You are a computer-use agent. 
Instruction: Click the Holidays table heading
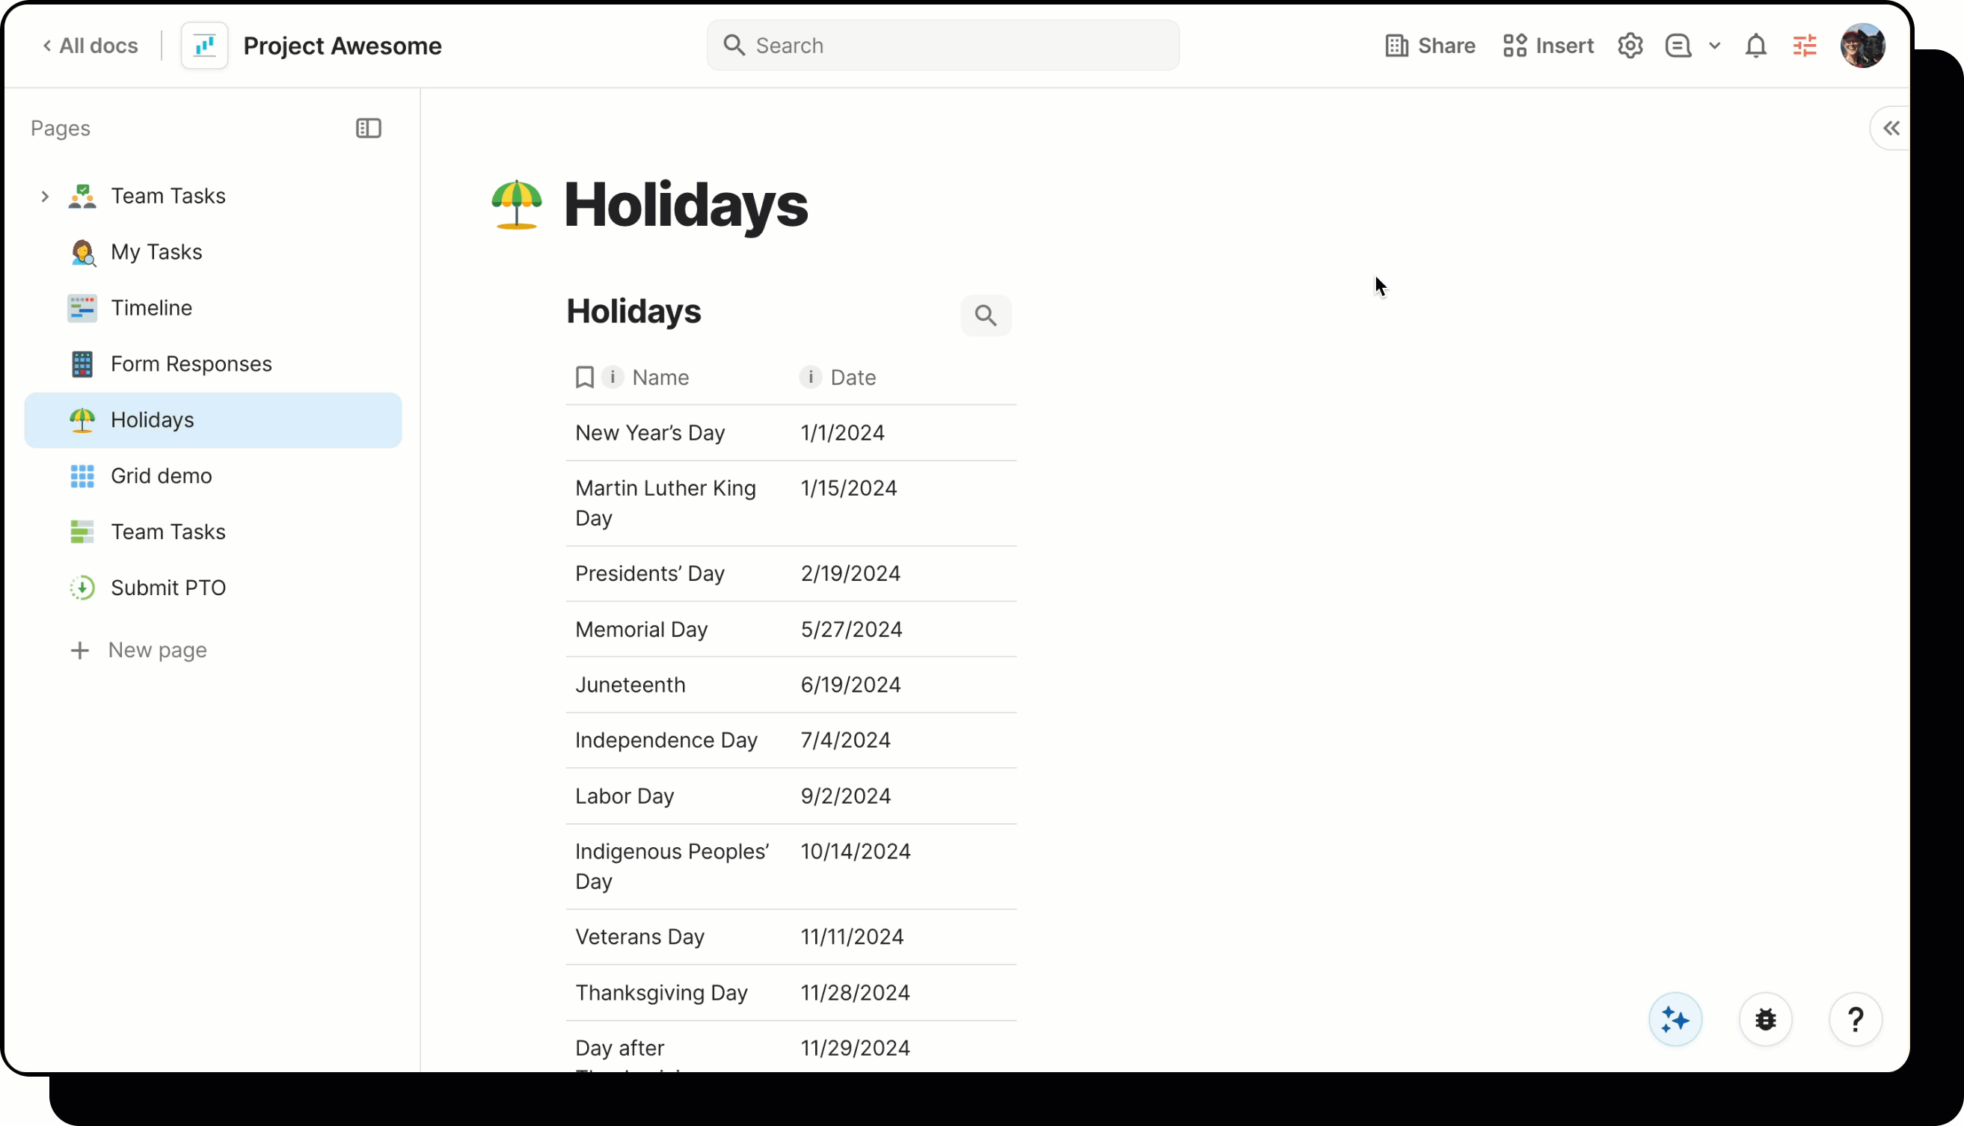(633, 311)
